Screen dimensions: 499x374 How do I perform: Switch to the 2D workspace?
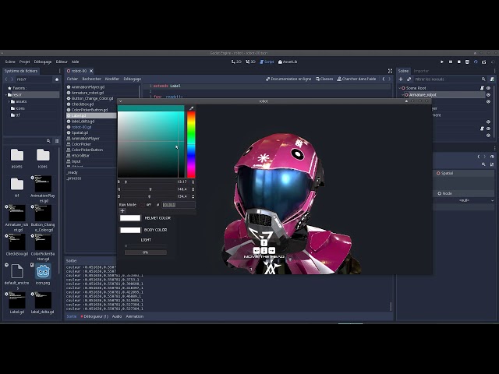(x=236, y=62)
